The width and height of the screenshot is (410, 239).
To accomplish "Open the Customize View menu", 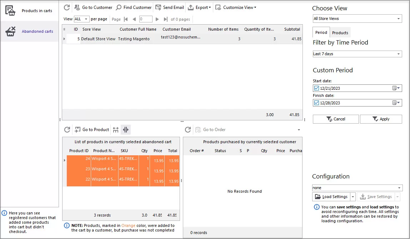I will [236, 7].
